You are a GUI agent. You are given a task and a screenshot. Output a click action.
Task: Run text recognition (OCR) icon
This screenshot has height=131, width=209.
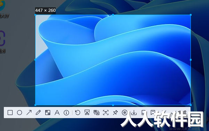point(106,113)
